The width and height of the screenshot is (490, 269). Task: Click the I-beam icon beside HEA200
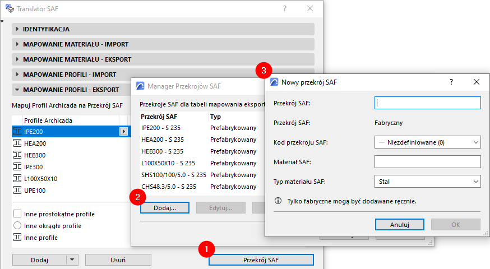coord(17,143)
